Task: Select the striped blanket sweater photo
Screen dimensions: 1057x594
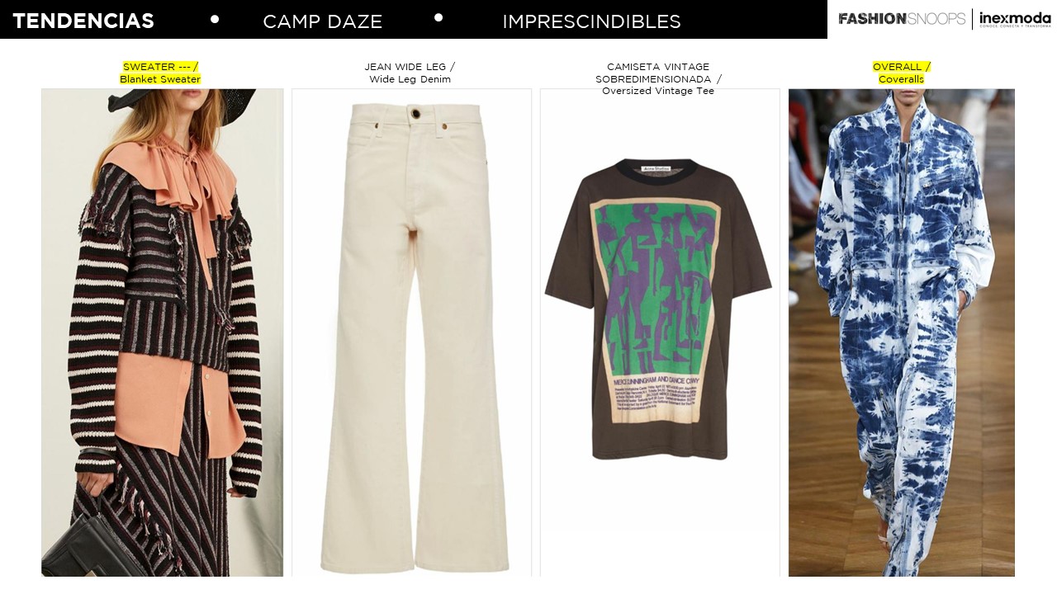Action: (162, 332)
